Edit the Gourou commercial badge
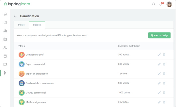The image size is (176, 107). pos(159,92)
